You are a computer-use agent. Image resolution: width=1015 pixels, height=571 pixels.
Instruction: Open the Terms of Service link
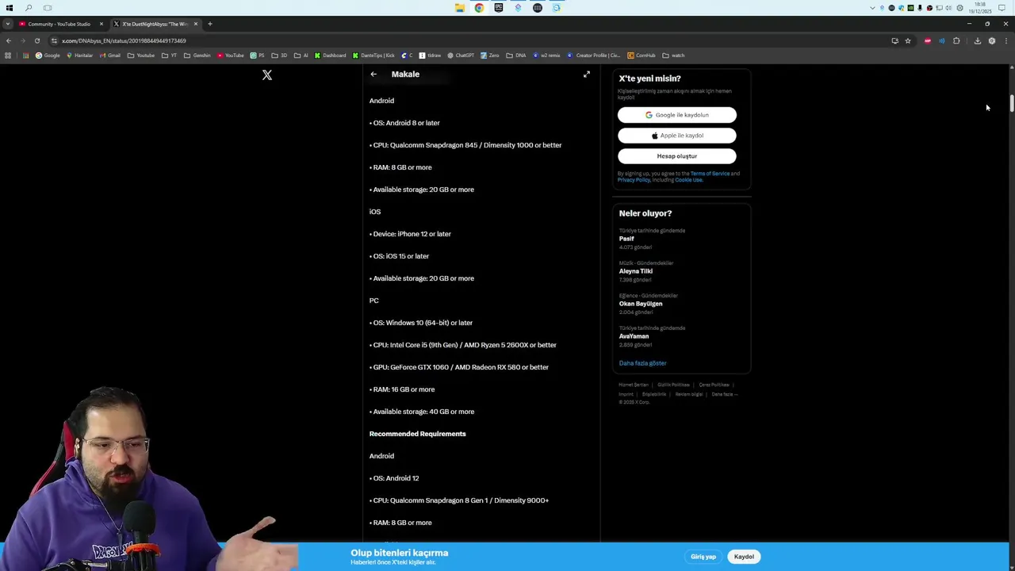710,174
